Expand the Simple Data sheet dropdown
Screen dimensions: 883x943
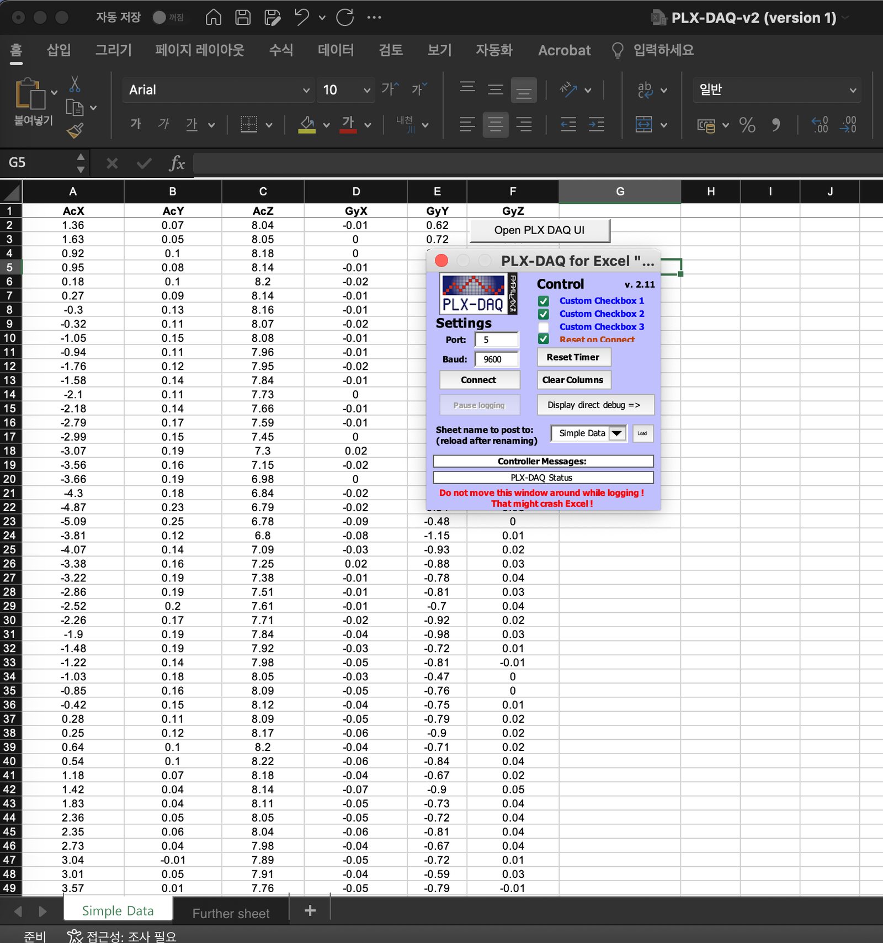[x=616, y=433]
